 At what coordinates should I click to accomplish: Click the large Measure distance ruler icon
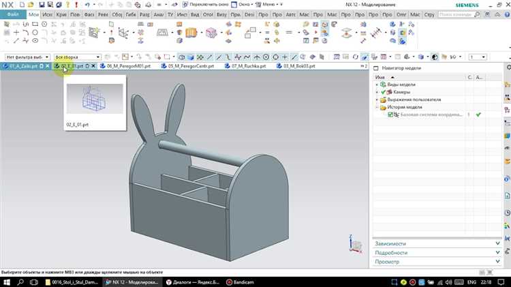click(375, 33)
